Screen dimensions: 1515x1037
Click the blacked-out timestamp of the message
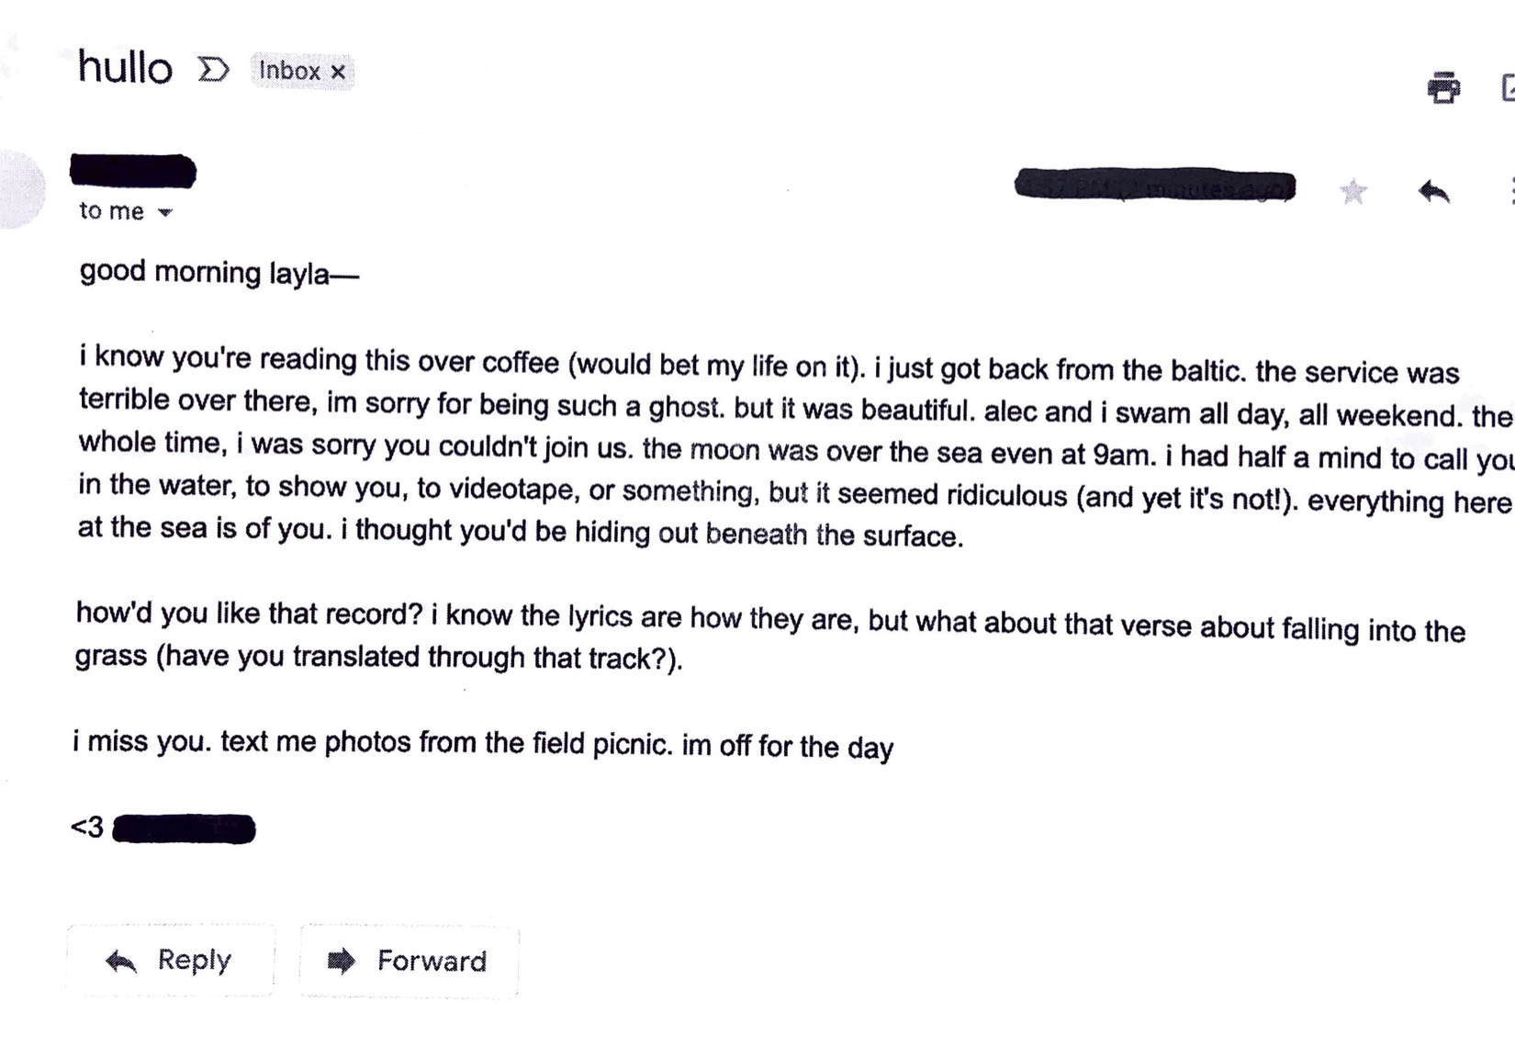(x=1154, y=186)
